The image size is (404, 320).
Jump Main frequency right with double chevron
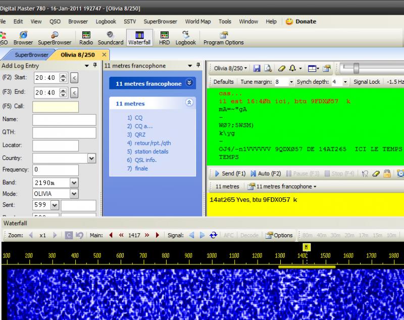147,235
